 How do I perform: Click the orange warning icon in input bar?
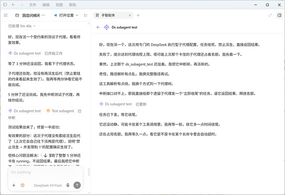tap(23, 185)
